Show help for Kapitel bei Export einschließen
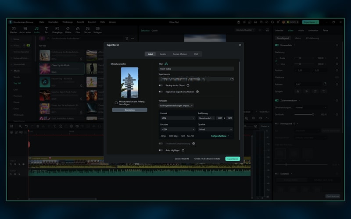 (x=197, y=92)
